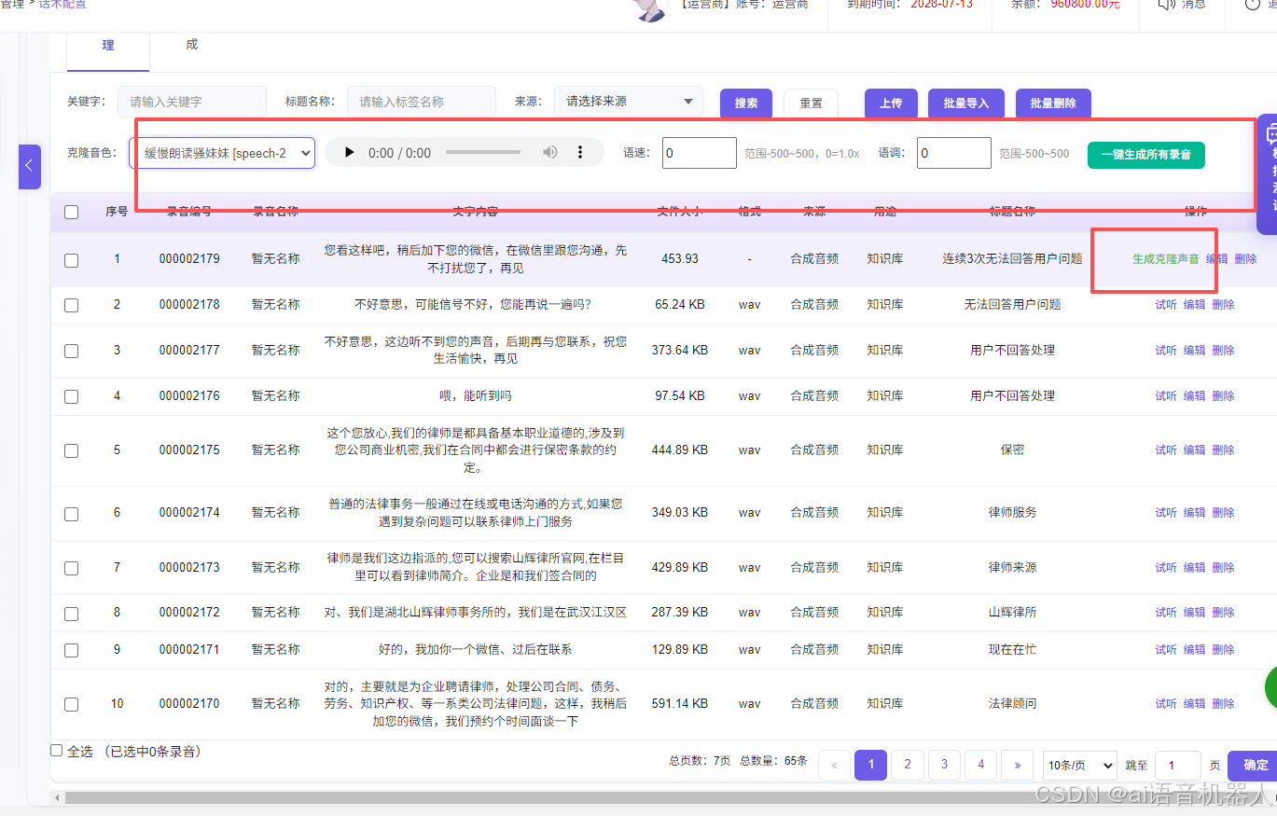1277x816 pixels.
Task: Click the 话术配置 breadcrumb link
Action: pyautogui.click(x=62, y=5)
